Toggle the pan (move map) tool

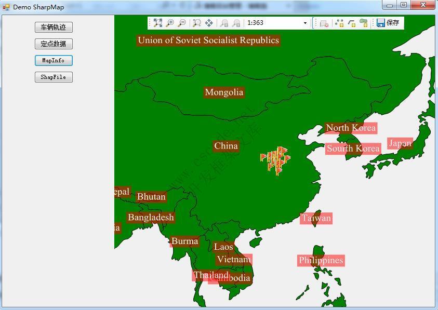pos(209,23)
